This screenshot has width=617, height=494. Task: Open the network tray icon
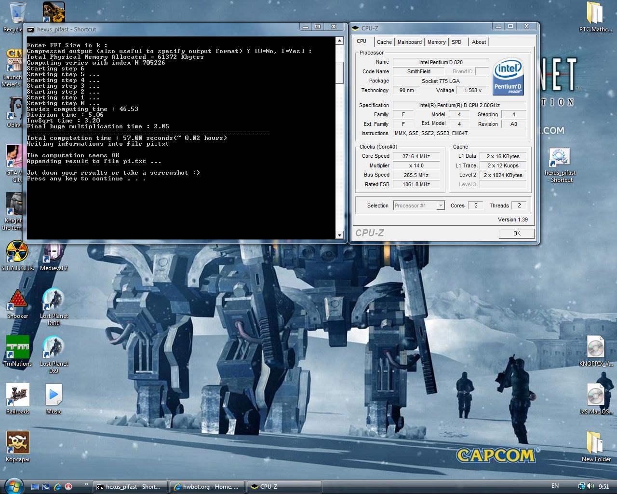point(582,486)
